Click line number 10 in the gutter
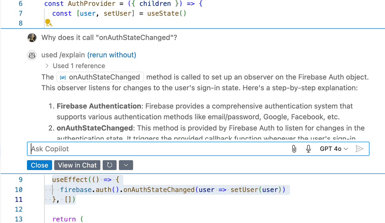Viewport: 385px width, 223px height. (19, 190)
